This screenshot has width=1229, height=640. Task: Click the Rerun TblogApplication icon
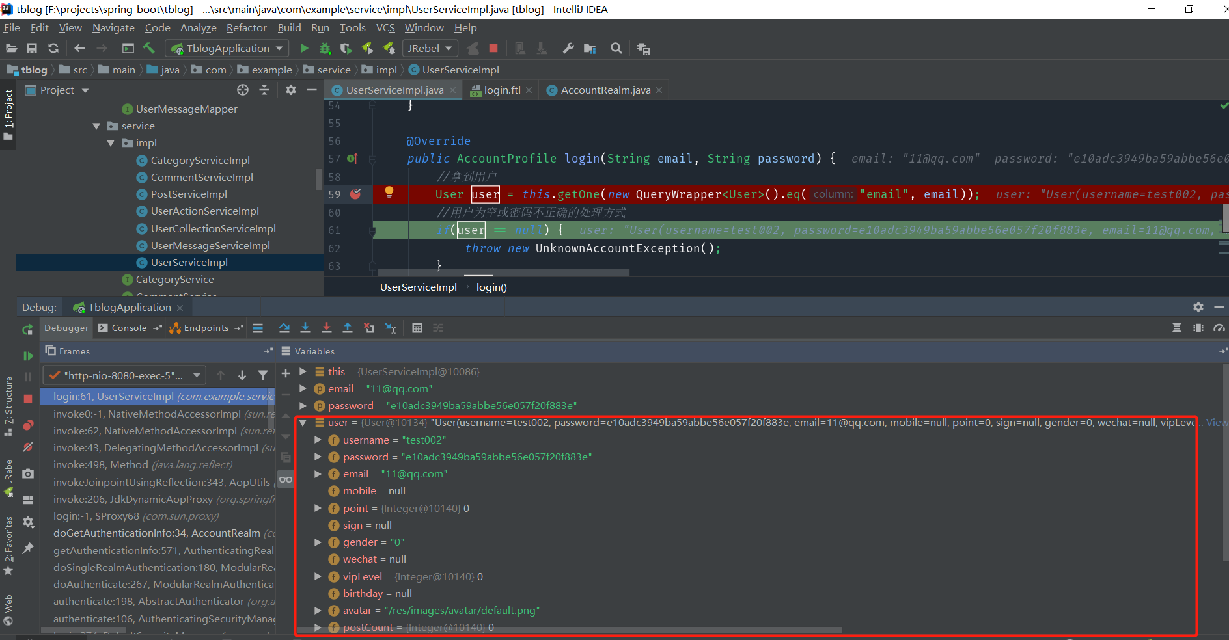[27, 330]
